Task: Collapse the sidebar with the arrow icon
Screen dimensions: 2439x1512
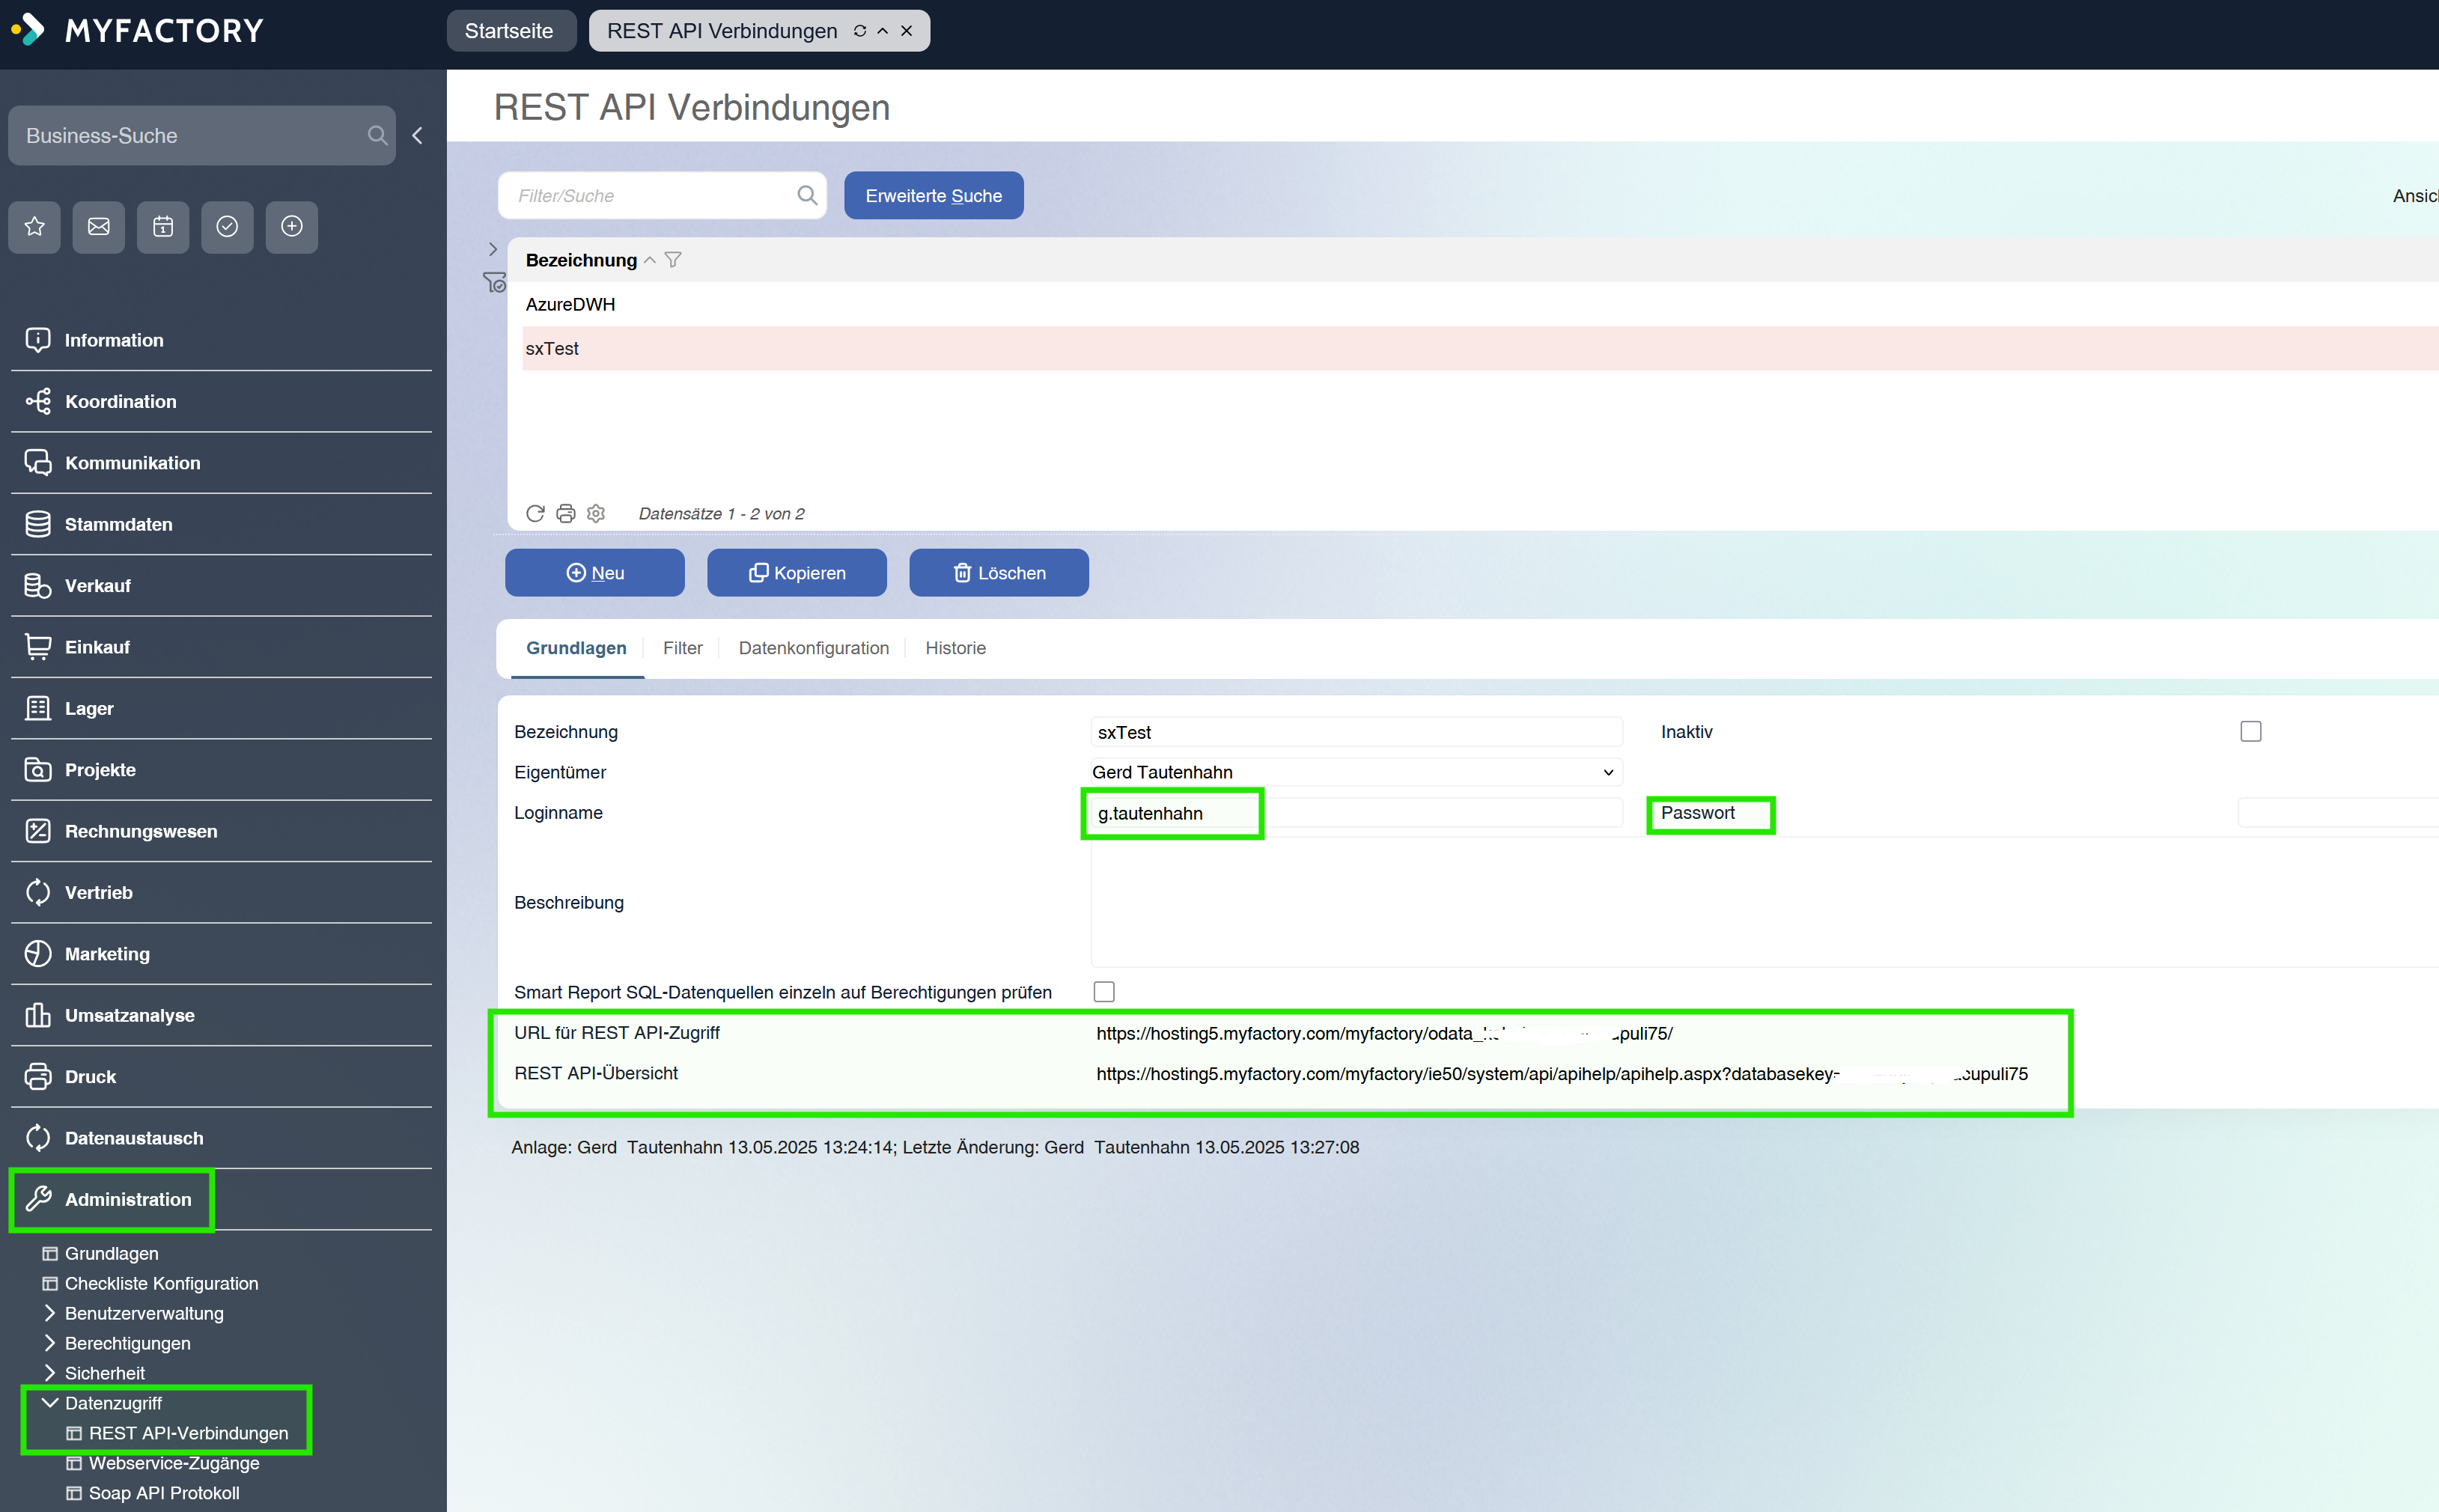Action: tap(418, 136)
